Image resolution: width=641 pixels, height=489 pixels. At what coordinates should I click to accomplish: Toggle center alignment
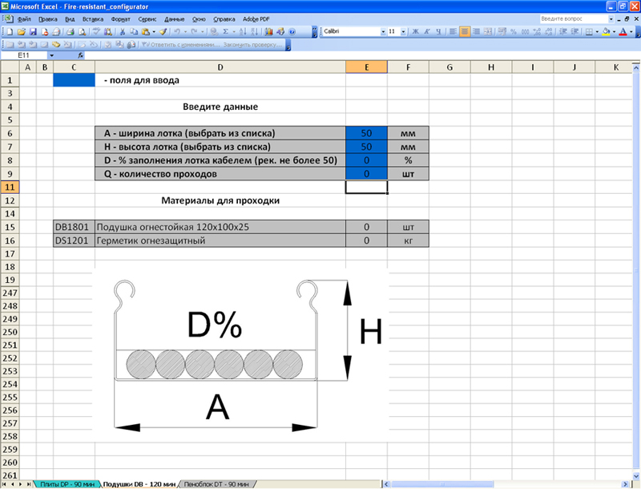click(x=465, y=31)
